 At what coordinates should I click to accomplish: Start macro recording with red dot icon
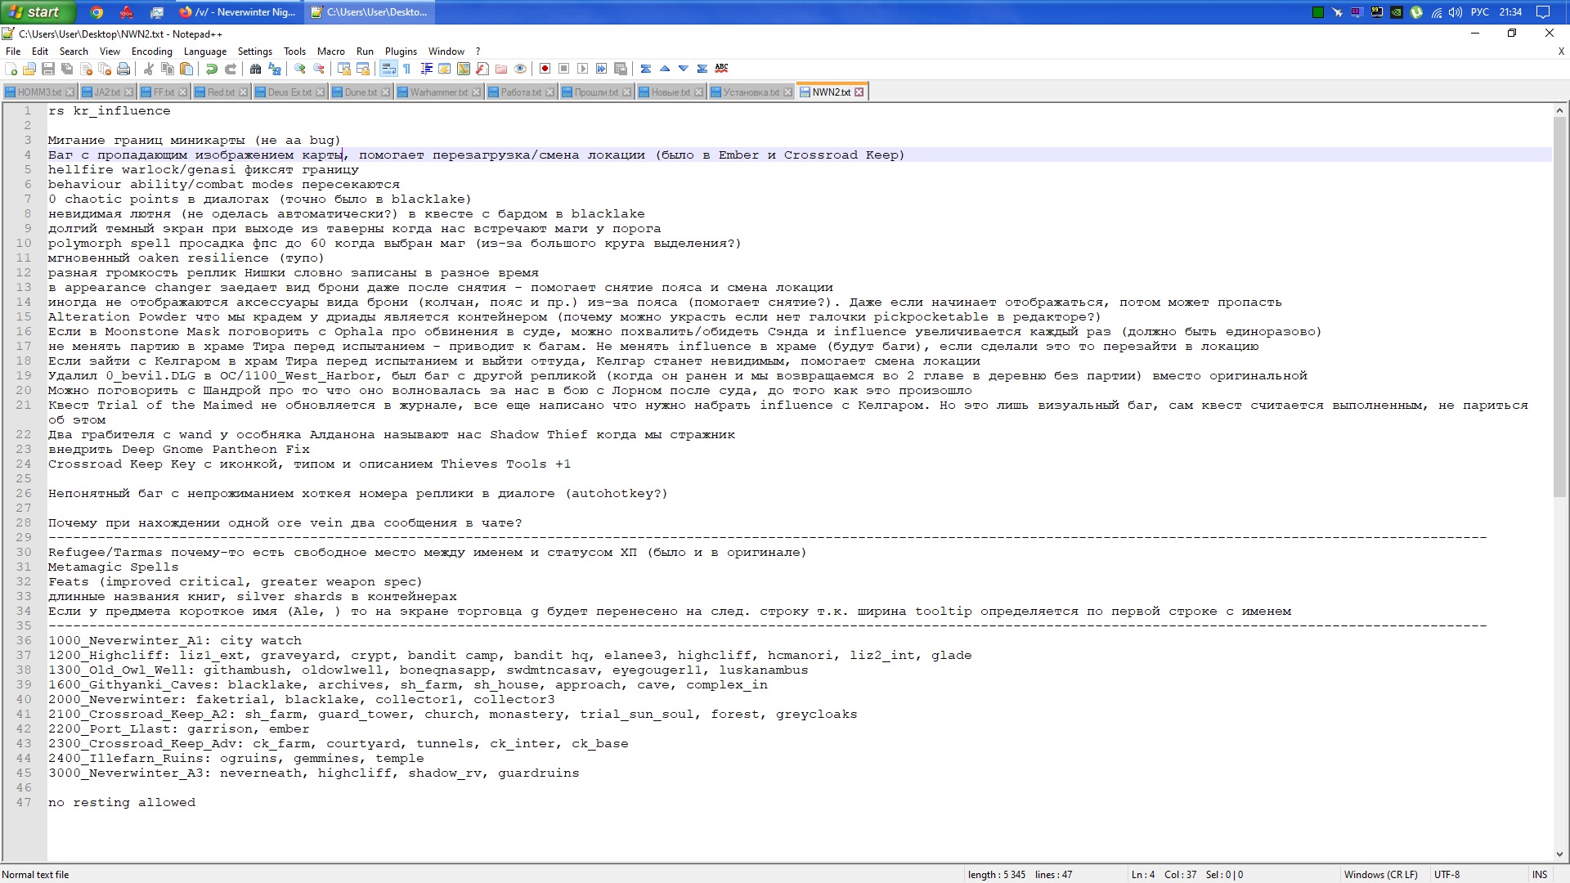coord(545,69)
